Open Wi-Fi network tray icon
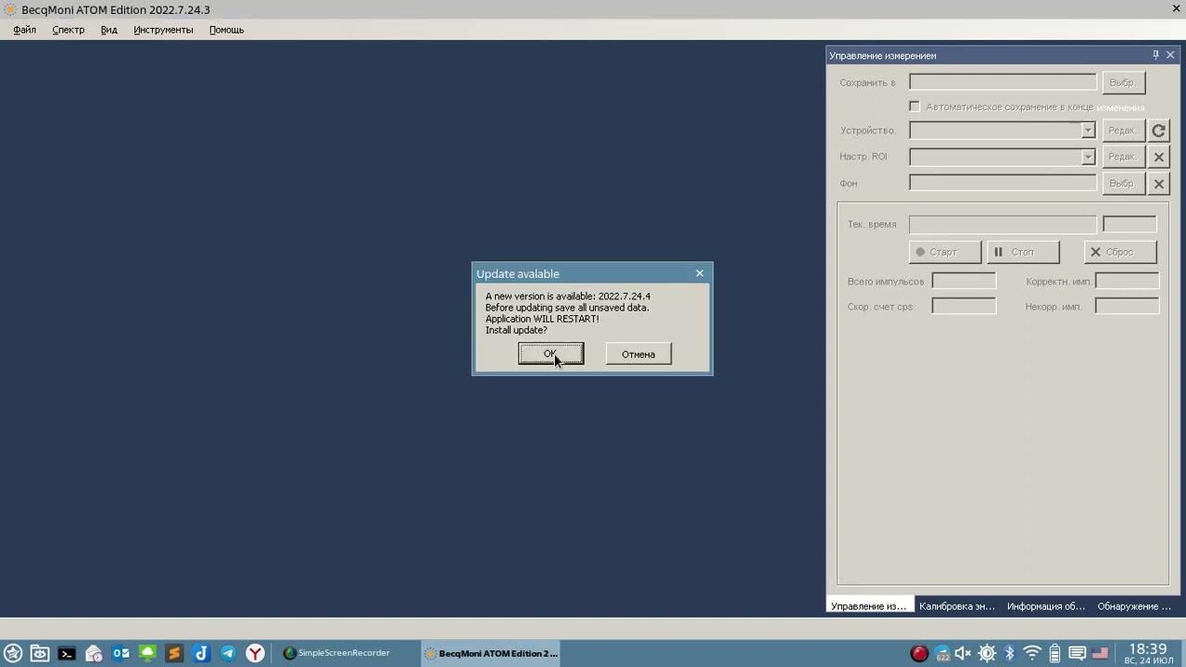Screen dimensions: 1186x667 pos(1032,653)
